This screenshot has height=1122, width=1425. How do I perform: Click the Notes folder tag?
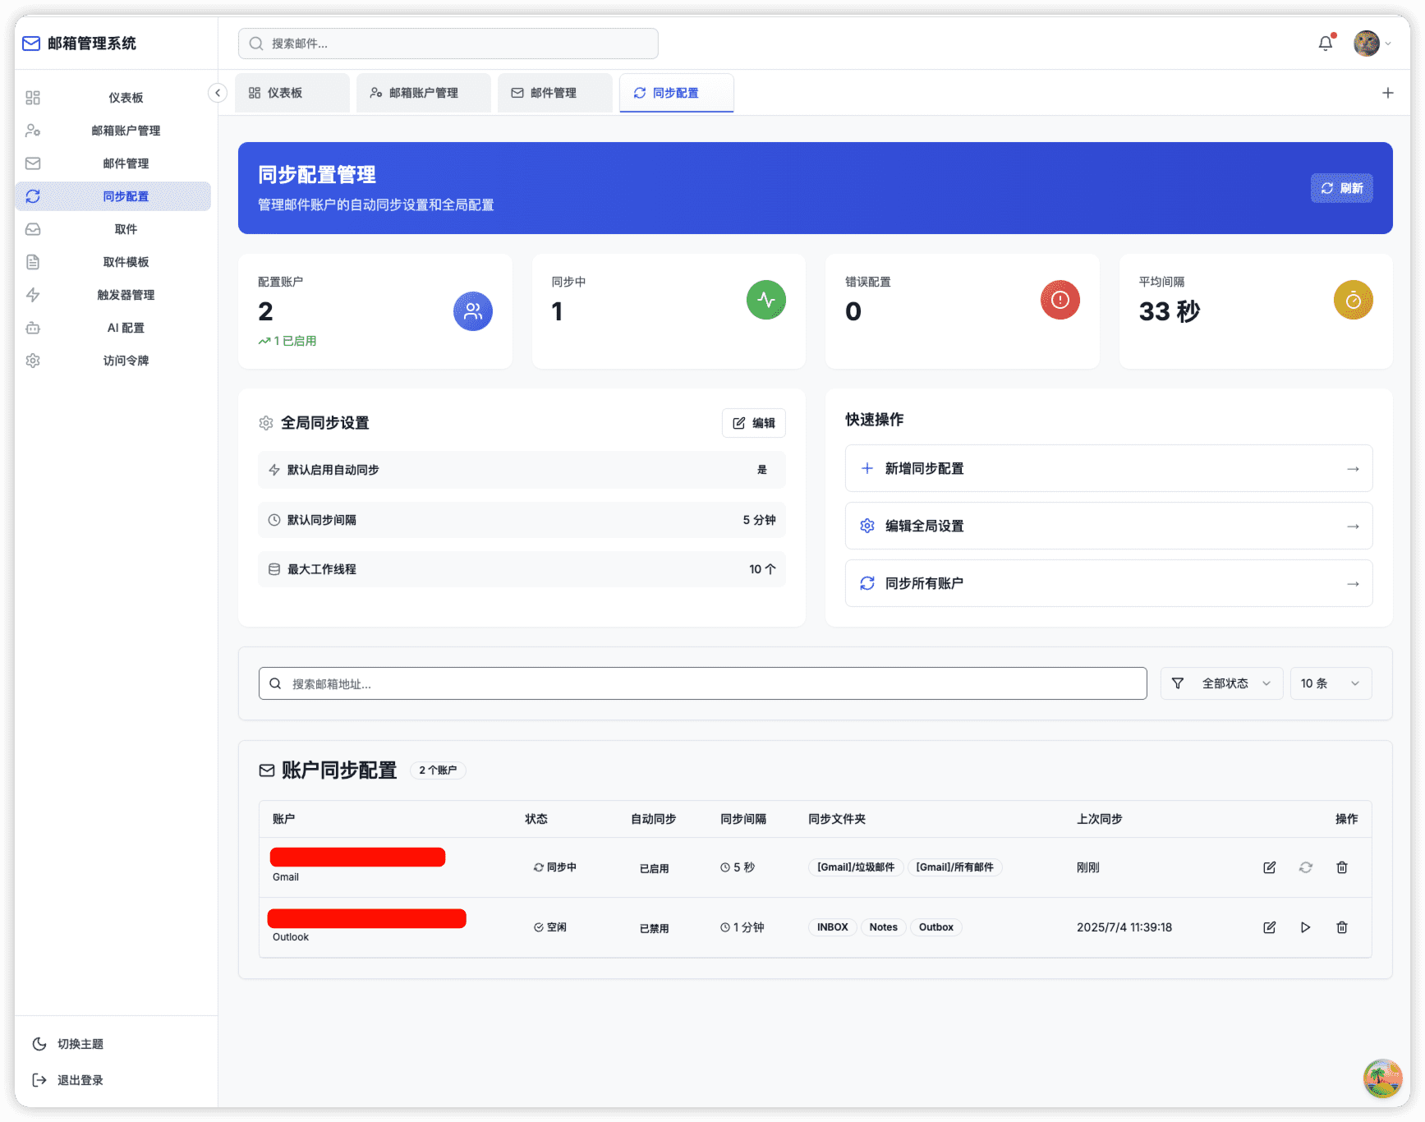point(884,927)
